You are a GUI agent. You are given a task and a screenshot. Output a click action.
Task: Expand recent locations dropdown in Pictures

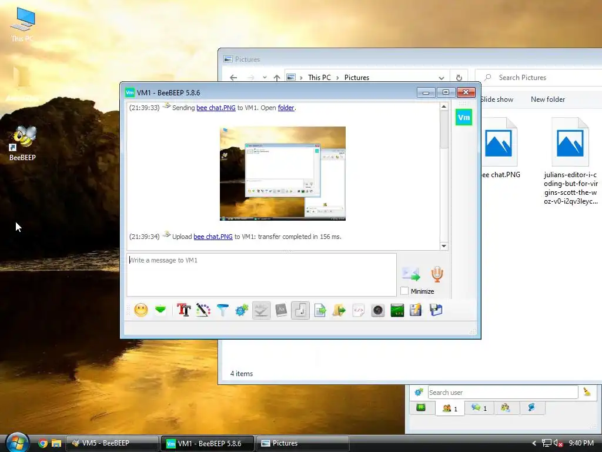click(x=265, y=78)
